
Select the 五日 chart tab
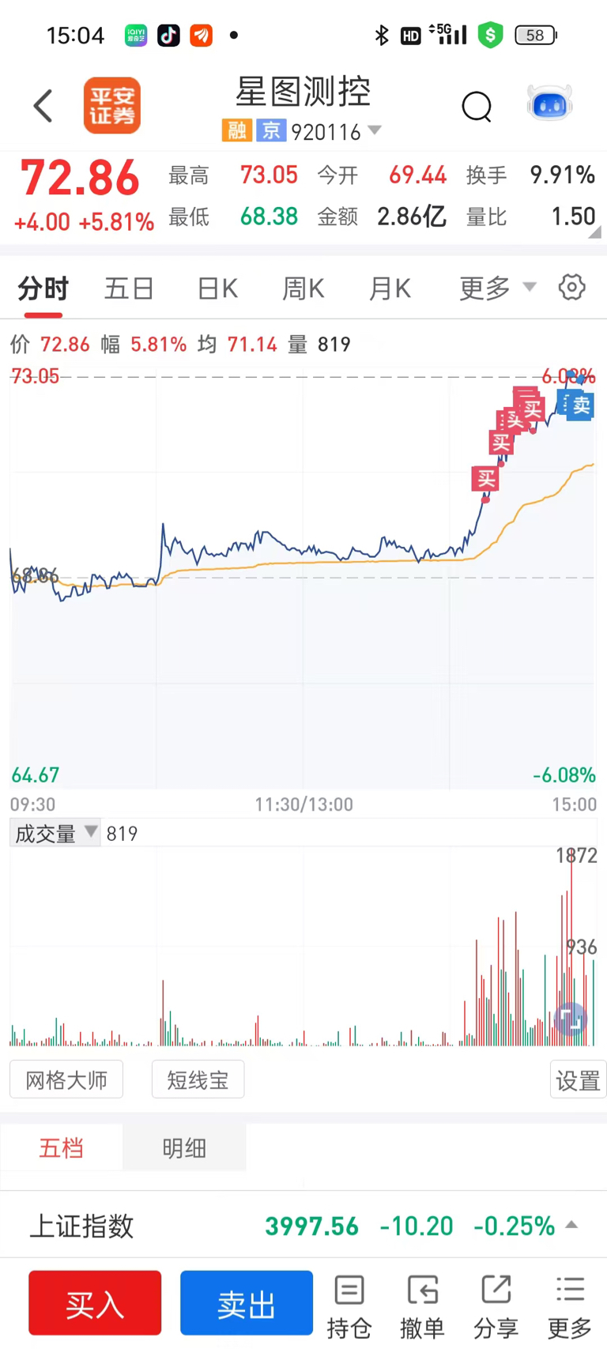(129, 288)
